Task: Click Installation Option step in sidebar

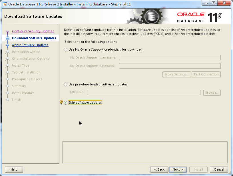Action: (x=26, y=52)
